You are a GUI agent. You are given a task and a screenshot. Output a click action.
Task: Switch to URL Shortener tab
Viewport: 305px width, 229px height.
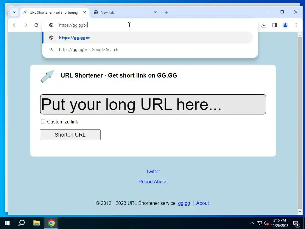coord(54,13)
